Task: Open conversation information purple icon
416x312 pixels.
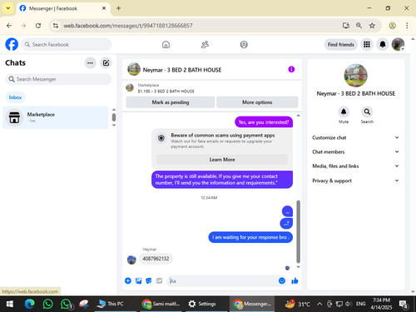Action: pyautogui.click(x=291, y=69)
